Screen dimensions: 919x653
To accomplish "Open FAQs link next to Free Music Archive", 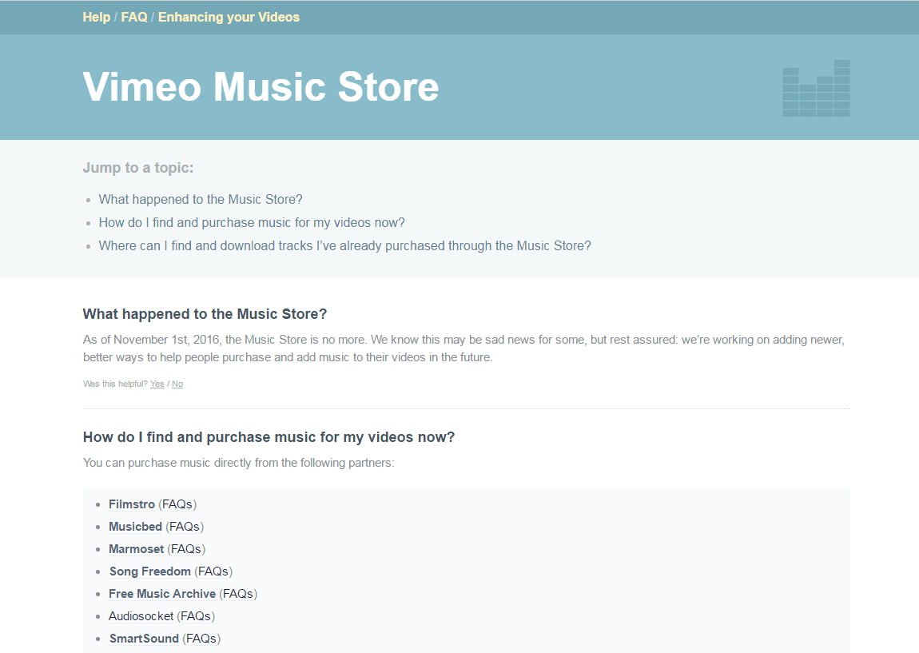I will [238, 593].
